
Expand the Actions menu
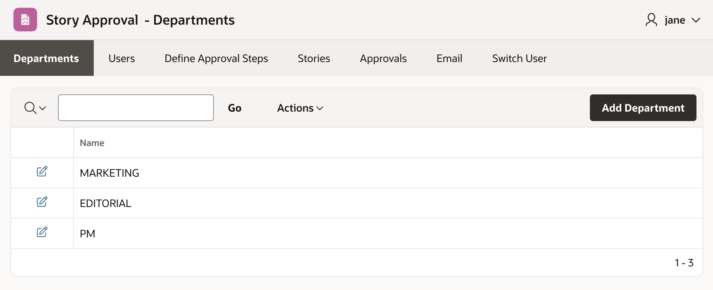point(300,108)
